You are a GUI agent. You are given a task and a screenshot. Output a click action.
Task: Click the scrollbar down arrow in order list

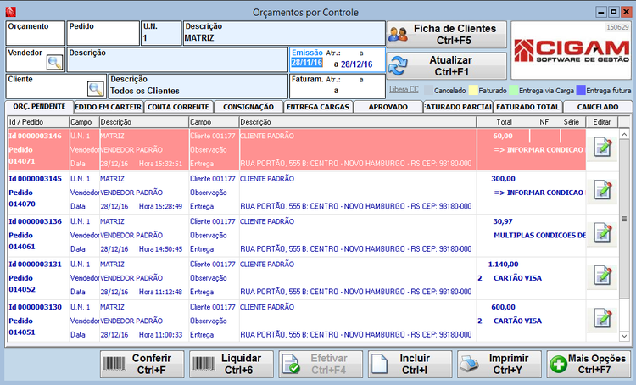(624, 336)
